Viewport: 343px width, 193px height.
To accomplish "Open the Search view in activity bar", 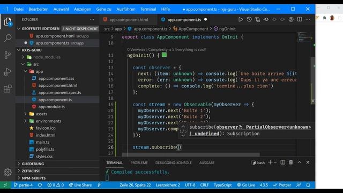I will 8,38.
